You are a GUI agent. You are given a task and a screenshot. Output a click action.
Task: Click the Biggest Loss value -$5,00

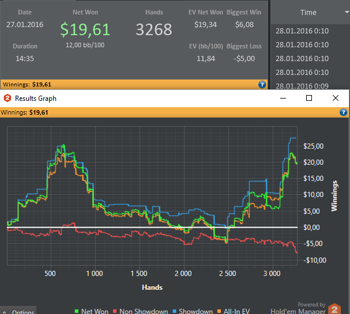[x=244, y=58]
